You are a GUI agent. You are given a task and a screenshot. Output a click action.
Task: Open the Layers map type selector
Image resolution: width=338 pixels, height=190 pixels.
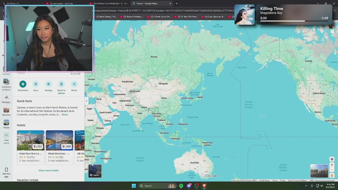click(95, 171)
